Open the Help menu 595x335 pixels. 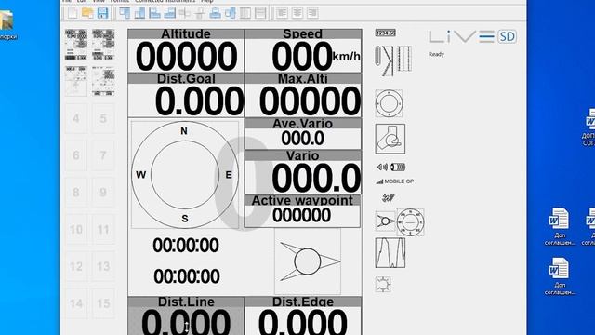click(207, 1)
